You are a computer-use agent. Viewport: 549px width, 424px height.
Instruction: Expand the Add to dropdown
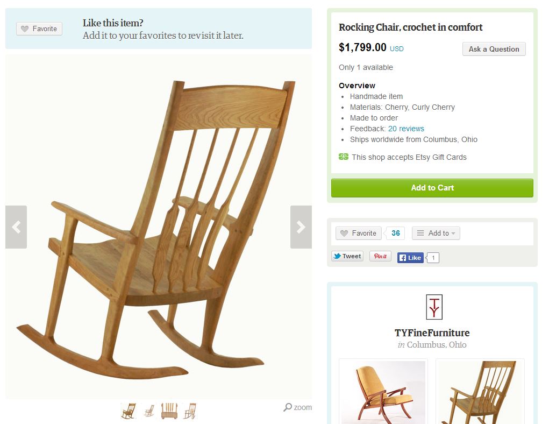click(436, 233)
